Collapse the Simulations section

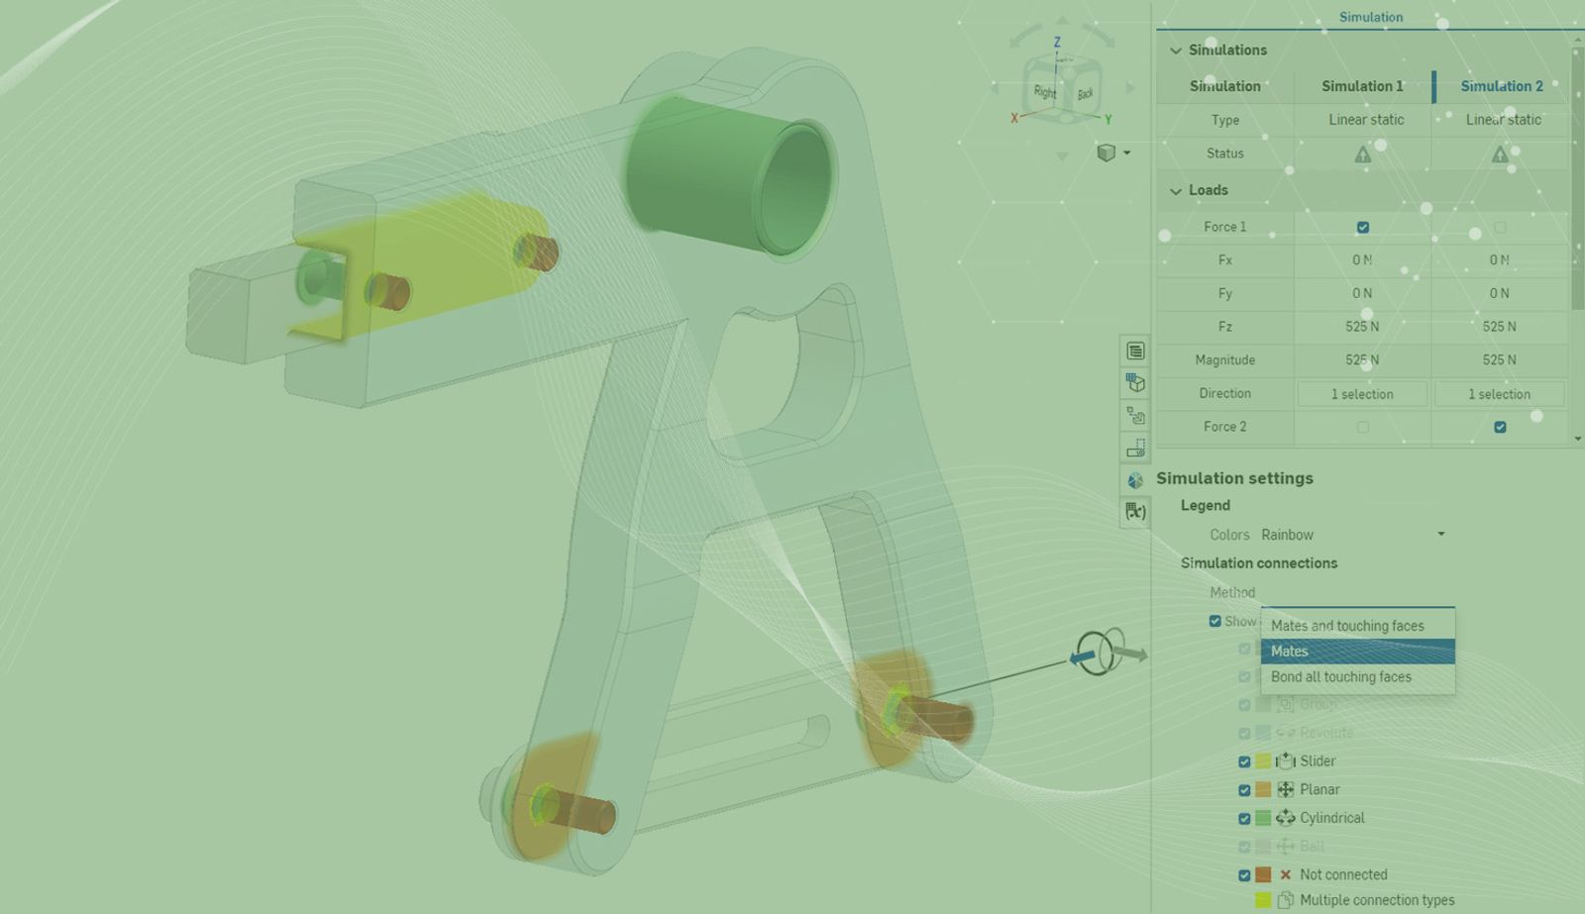[1176, 51]
